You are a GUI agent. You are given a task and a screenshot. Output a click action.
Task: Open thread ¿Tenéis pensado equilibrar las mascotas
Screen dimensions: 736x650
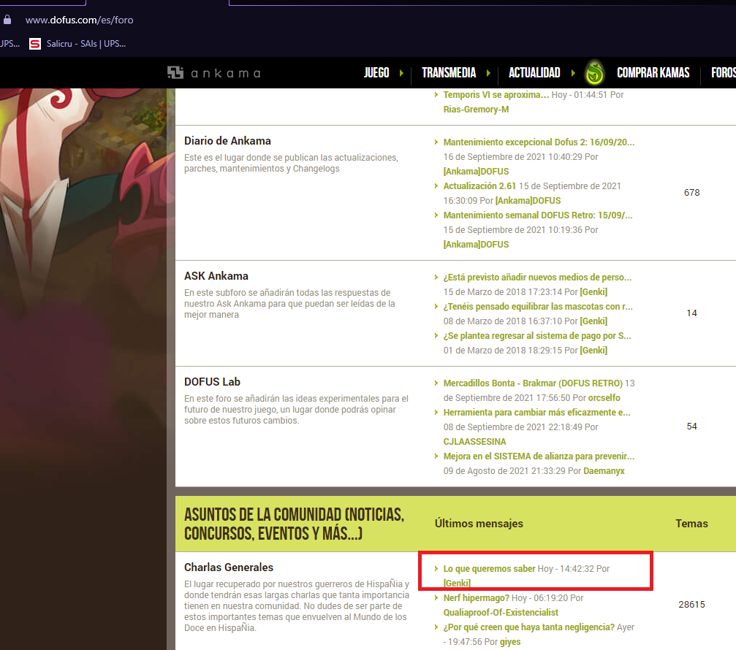coord(538,306)
